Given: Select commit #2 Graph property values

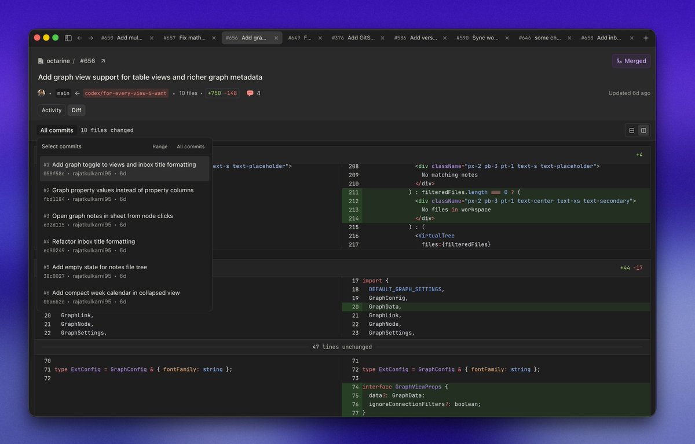Looking at the screenshot, I should pos(125,194).
